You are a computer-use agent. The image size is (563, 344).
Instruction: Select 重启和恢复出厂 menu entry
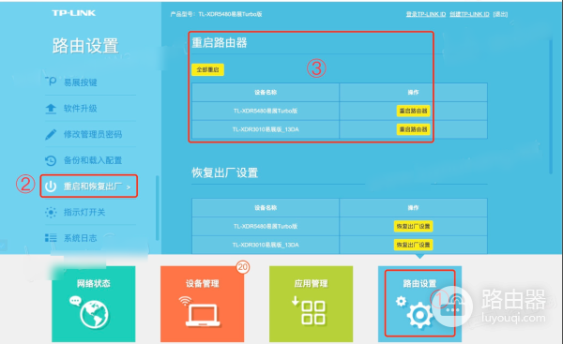89,187
